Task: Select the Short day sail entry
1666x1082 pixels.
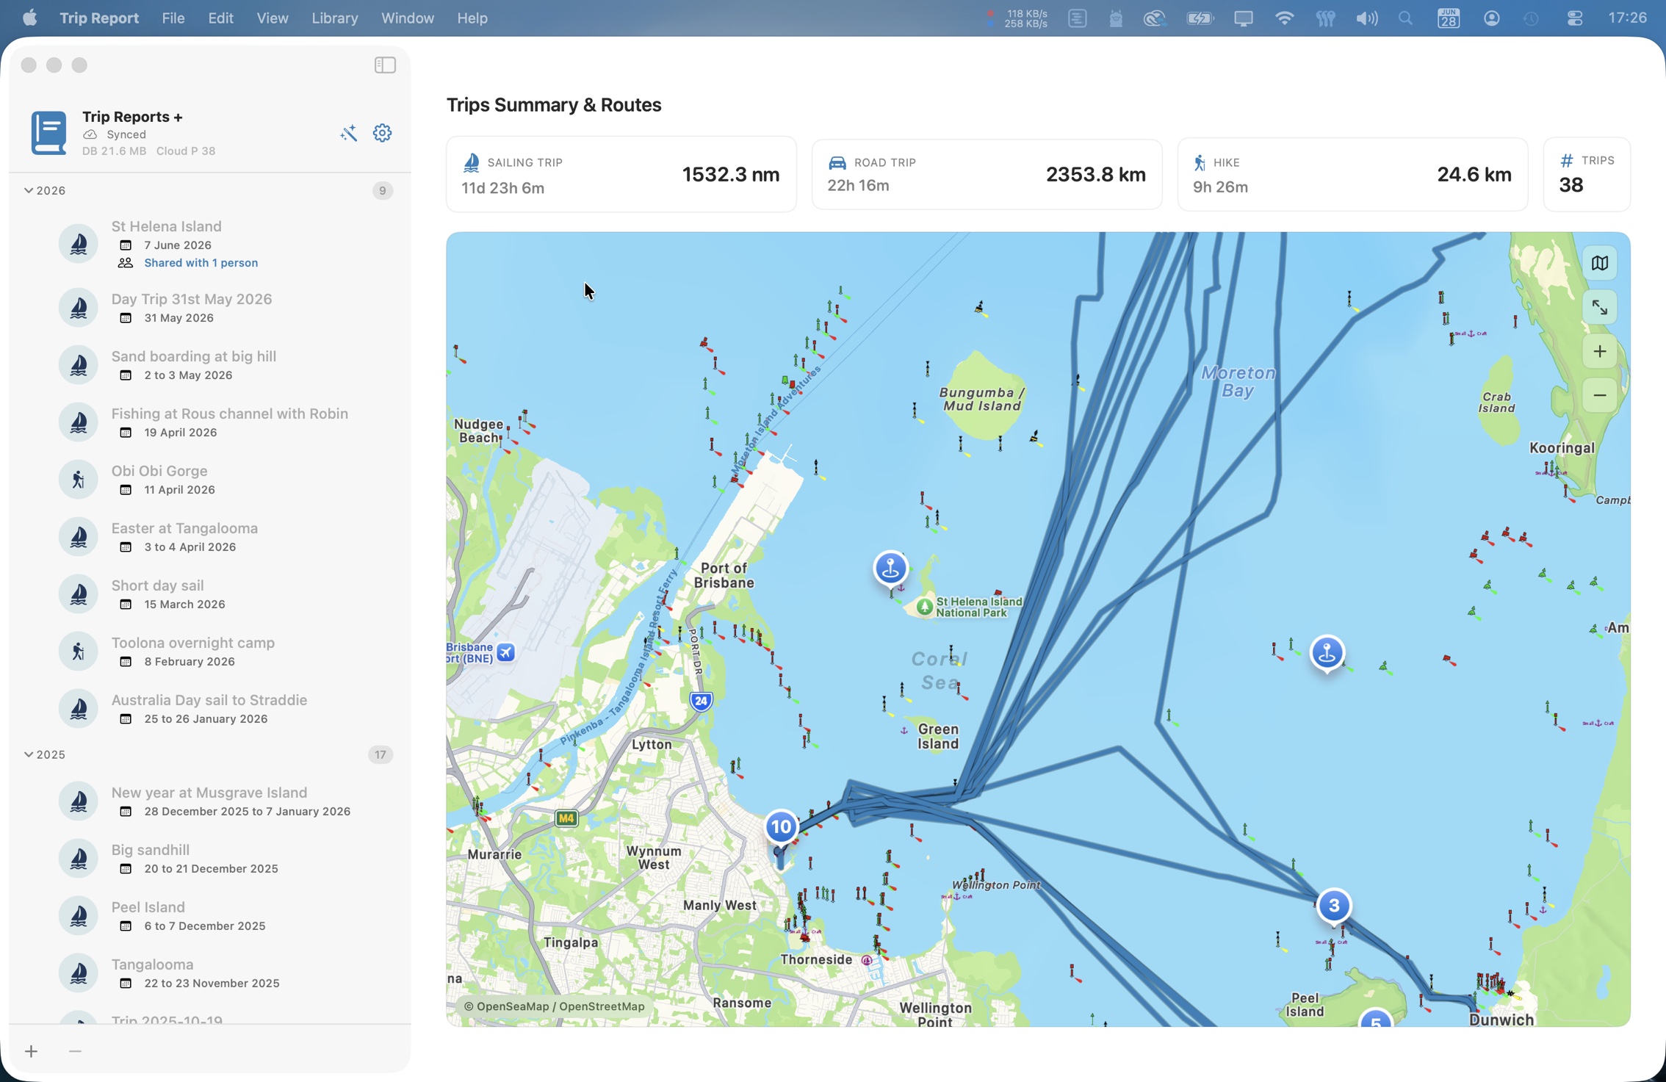Action: point(210,594)
